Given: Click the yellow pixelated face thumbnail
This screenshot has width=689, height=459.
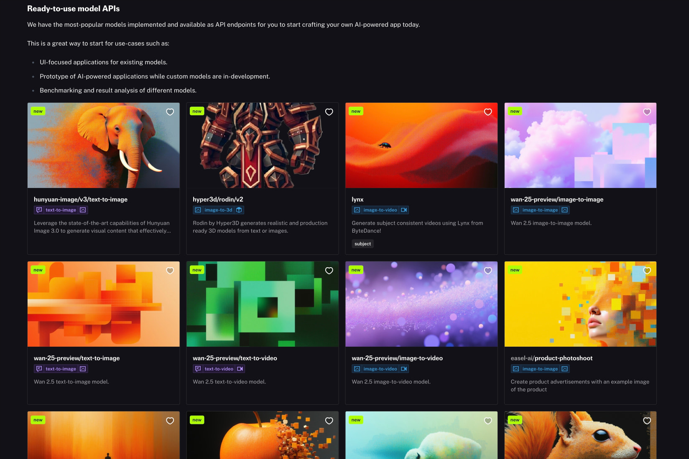Looking at the screenshot, I should tap(580, 304).
